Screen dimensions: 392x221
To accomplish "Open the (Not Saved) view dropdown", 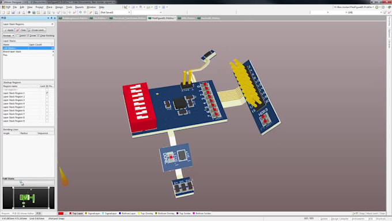I will [x=129, y=12].
